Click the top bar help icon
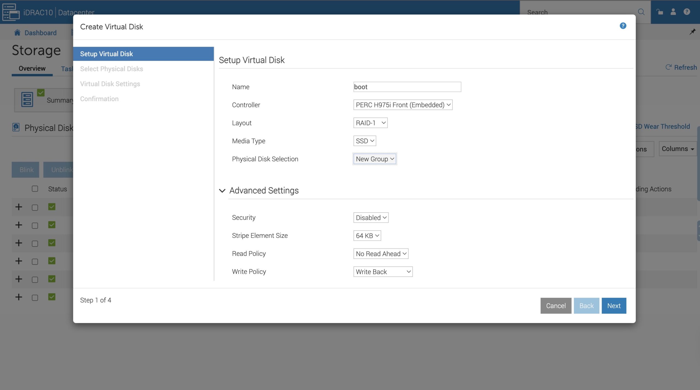700x390 pixels. click(x=687, y=12)
